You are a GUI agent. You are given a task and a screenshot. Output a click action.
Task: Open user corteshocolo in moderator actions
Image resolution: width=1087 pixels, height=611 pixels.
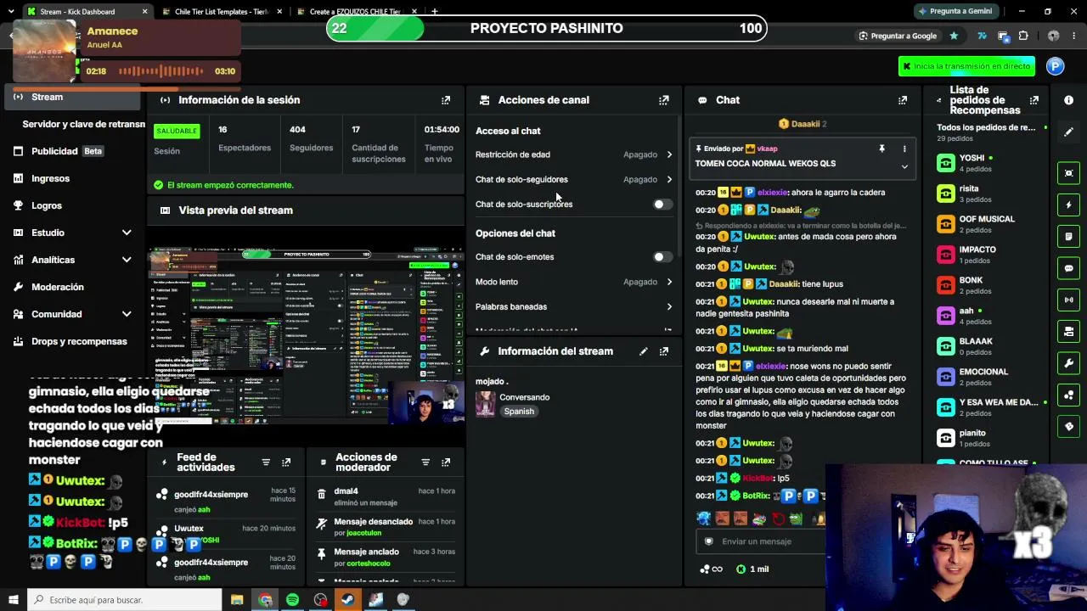369,563
